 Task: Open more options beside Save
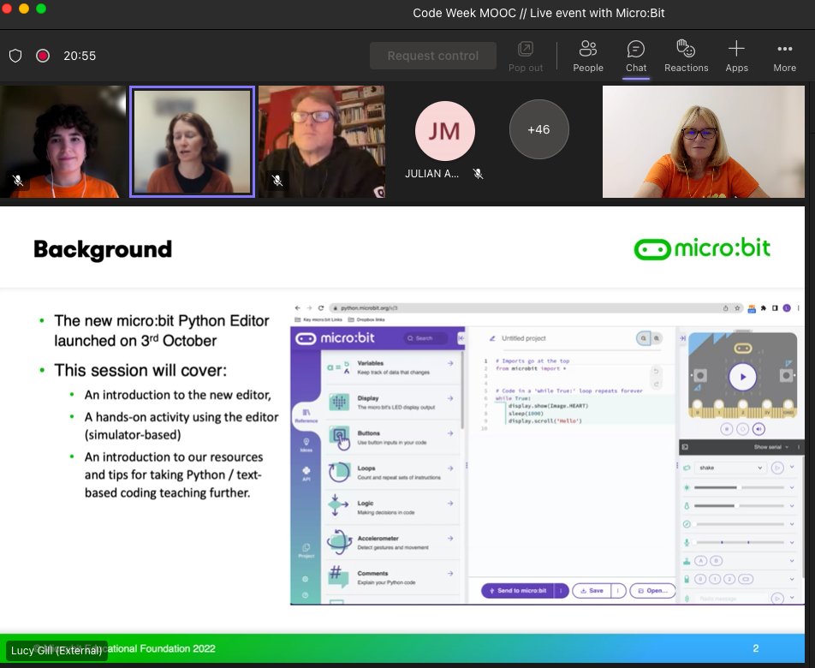(x=618, y=591)
